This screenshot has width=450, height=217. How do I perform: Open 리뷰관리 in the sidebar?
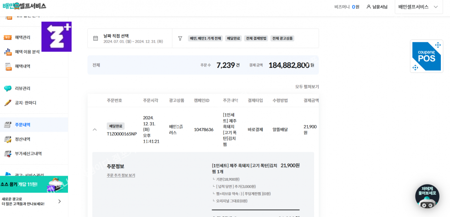pyautogui.click(x=22, y=89)
